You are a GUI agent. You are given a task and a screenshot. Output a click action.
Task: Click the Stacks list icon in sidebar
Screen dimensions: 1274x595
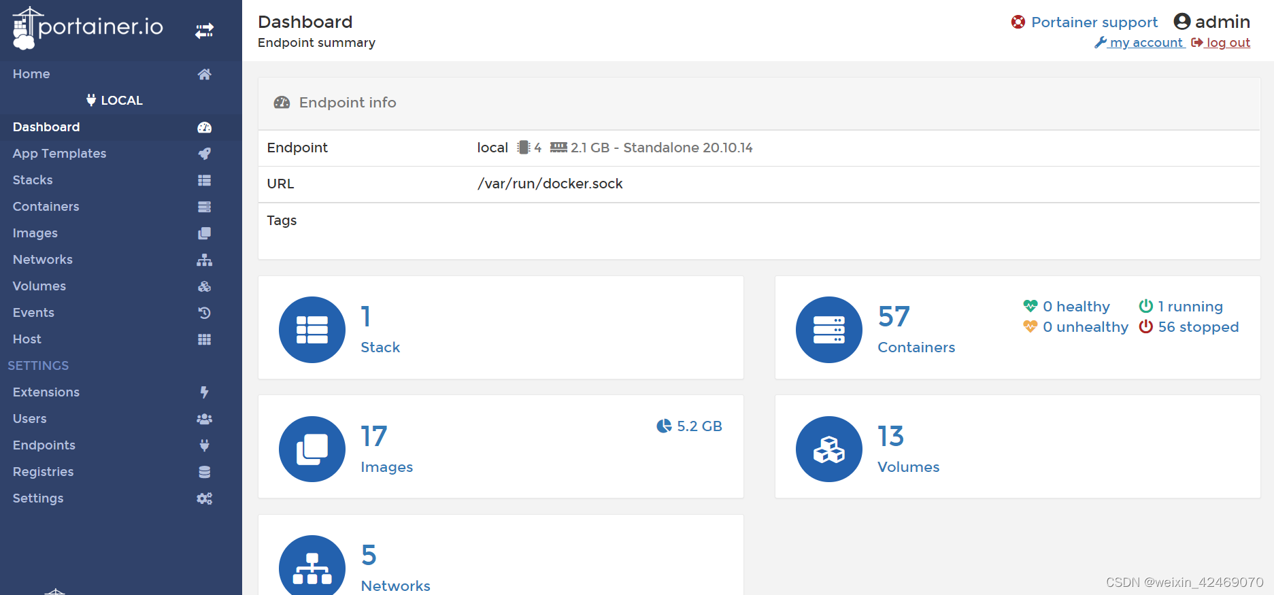(204, 180)
